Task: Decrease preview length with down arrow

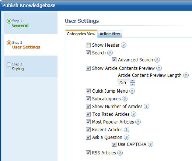Action: pyautogui.click(x=132, y=84)
